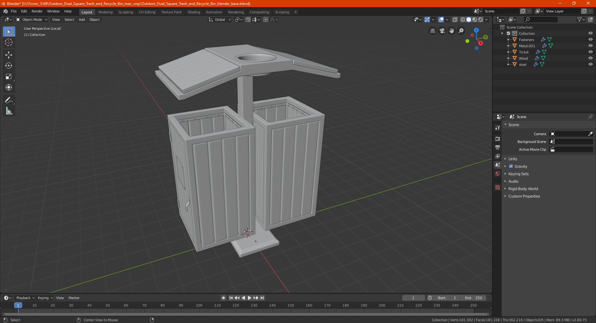Open the Render properties tab
This screenshot has height=323, width=596.
point(498,139)
